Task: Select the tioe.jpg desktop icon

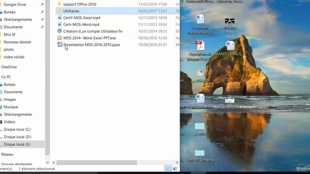Action: [230, 101]
